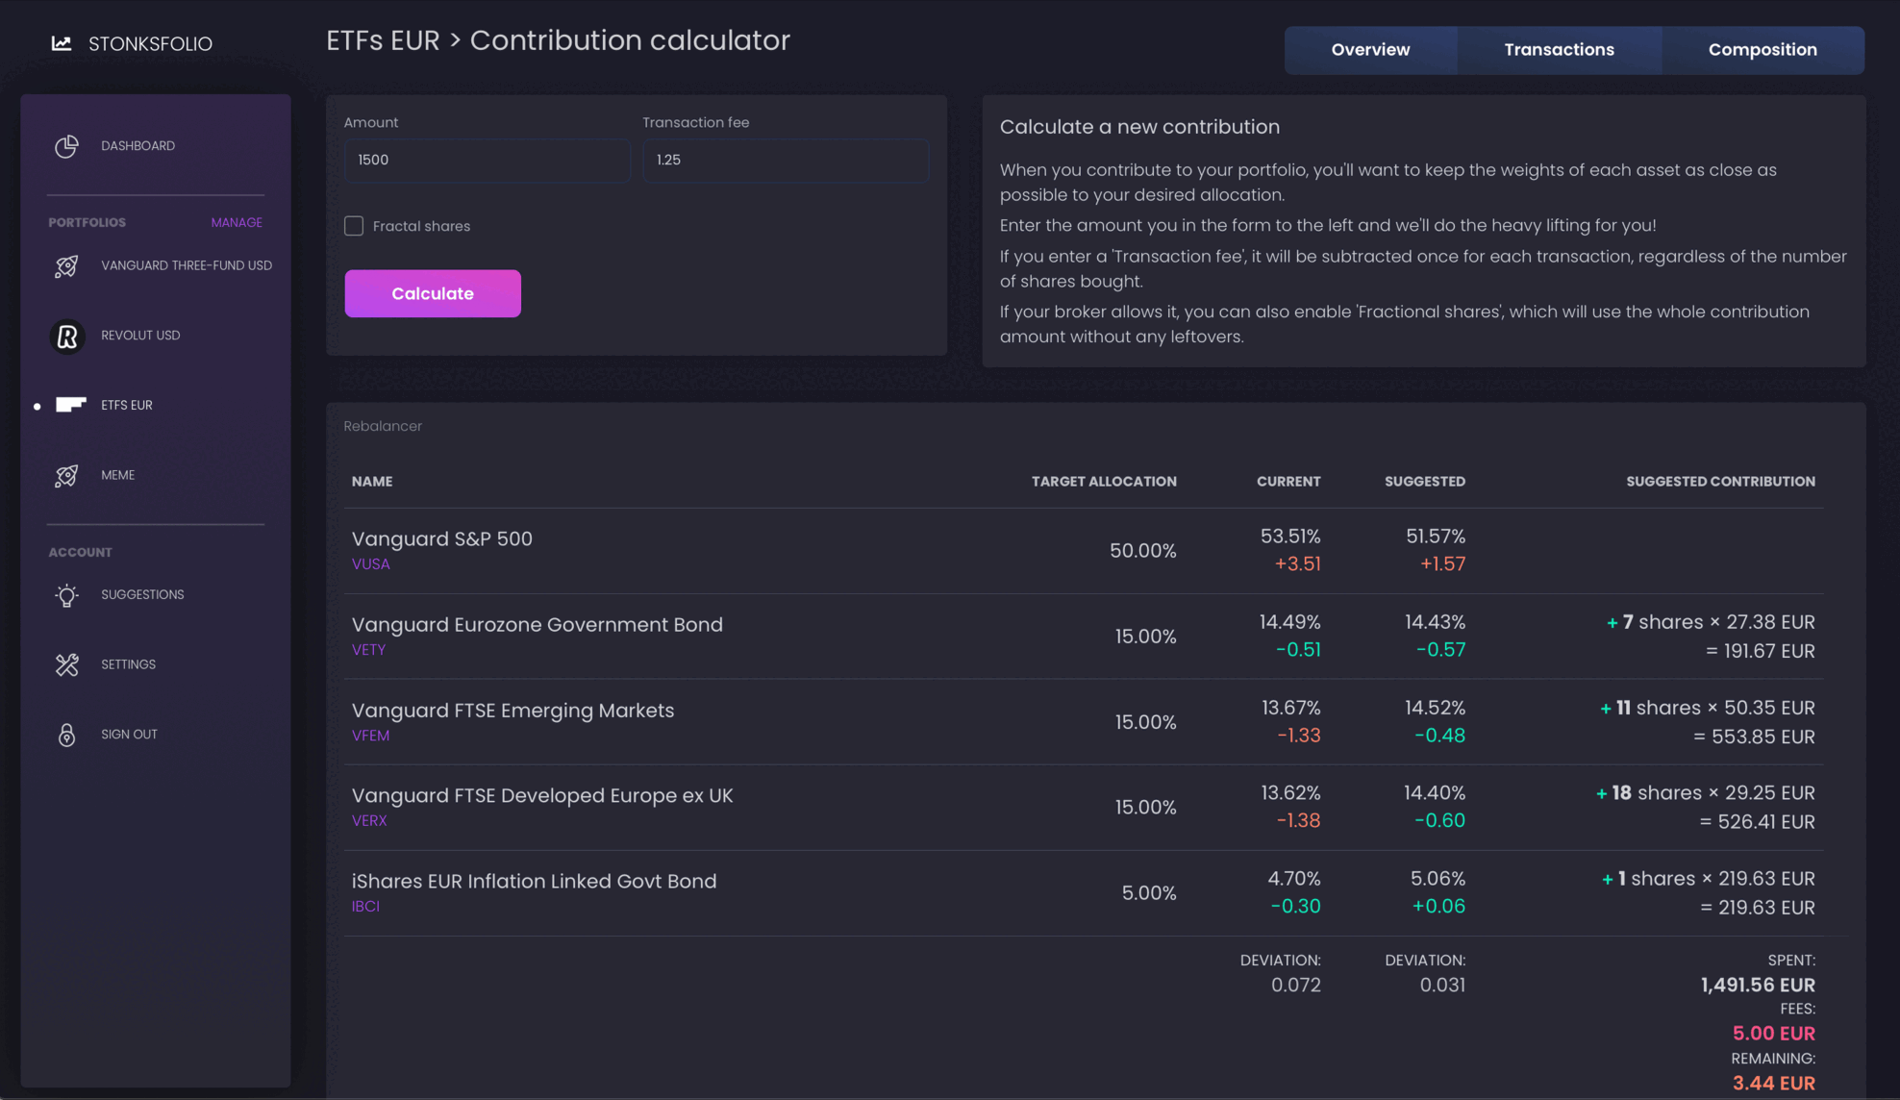Select the Vanguard Three-Fund USD rocket icon
The image size is (1900, 1100).
(x=66, y=266)
